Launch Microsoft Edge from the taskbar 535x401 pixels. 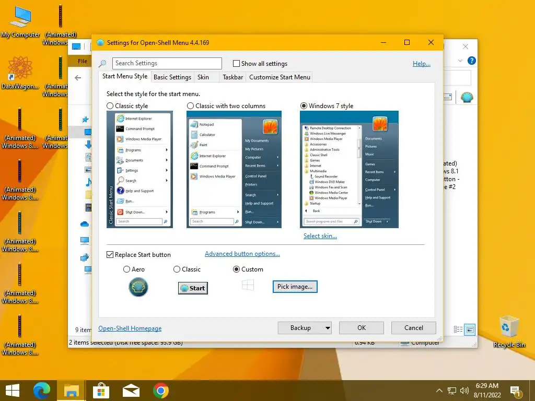(42, 391)
